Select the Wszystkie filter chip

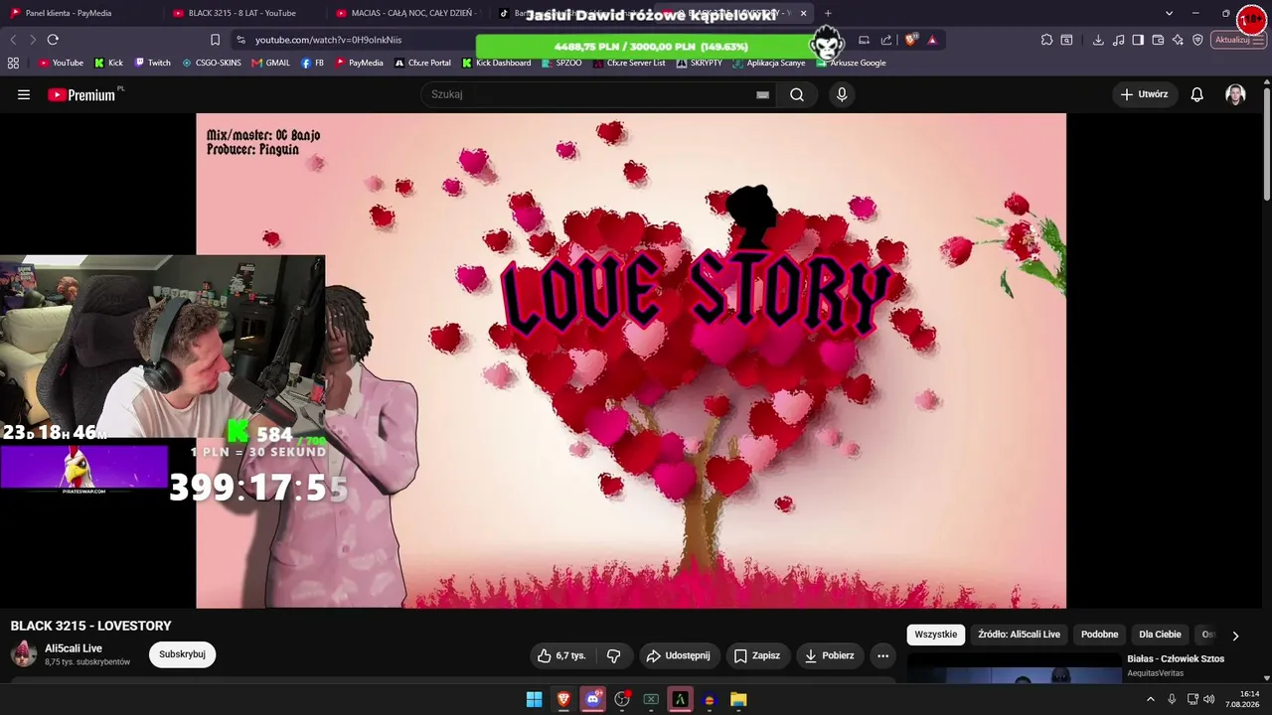(x=936, y=635)
